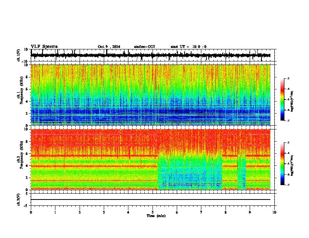Click the "2" kHz tick on ch.2 frequency axis
309x238 pixels.
pos(27,178)
